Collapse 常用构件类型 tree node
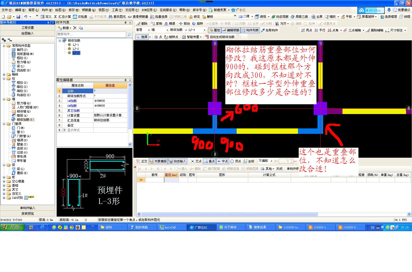Screen dimensions: 412x272 4,46
